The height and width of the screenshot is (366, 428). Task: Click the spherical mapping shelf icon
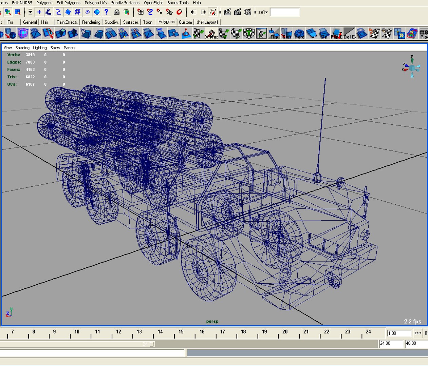pos(236,34)
